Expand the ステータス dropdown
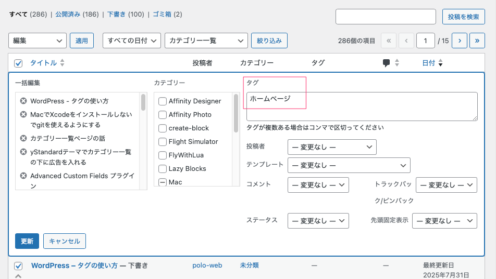Screen dimensions: 496x279 318,221
